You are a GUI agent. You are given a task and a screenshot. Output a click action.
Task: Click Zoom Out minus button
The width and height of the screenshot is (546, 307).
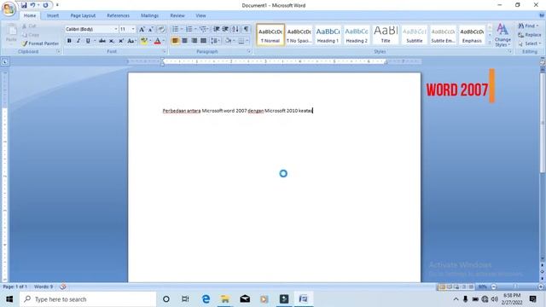pyautogui.click(x=493, y=287)
